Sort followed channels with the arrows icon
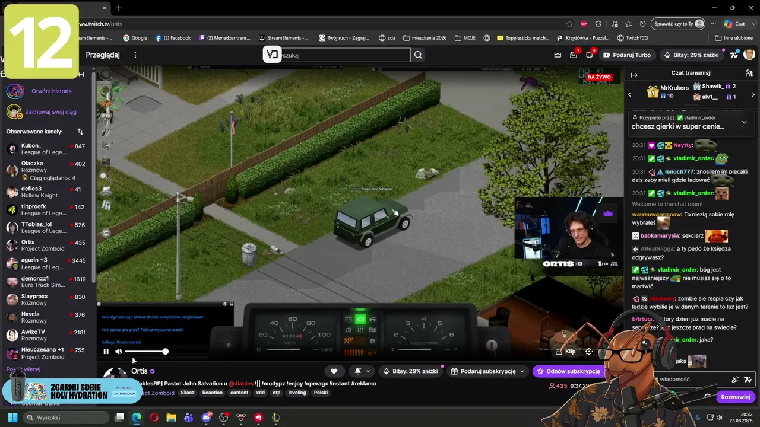The image size is (760, 427). (x=80, y=132)
